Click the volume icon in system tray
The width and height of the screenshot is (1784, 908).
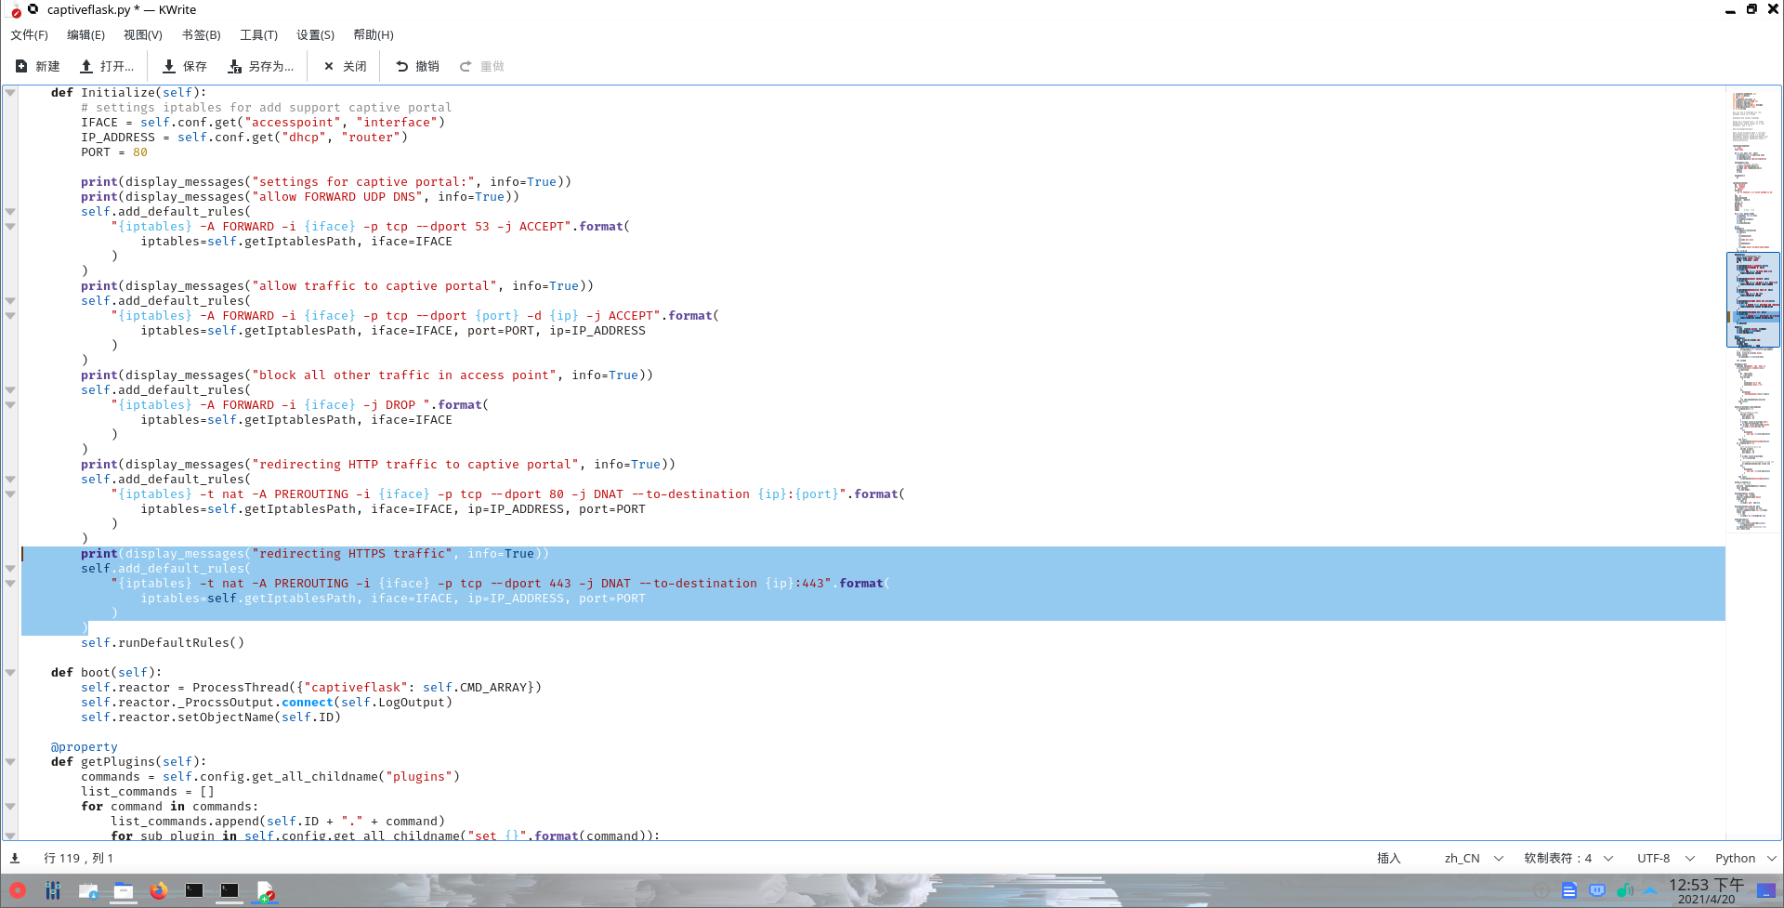point(1624,890)
